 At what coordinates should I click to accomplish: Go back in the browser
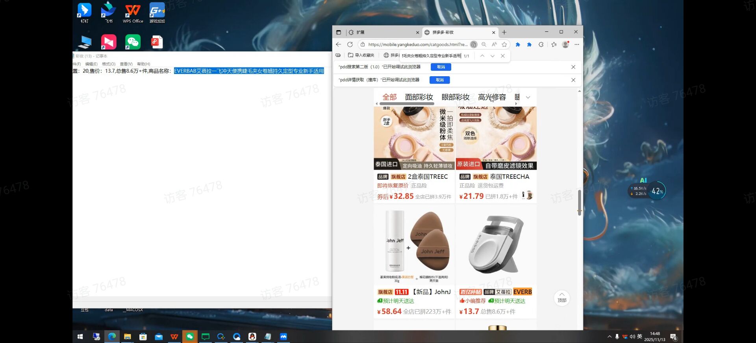pos(339,44)
